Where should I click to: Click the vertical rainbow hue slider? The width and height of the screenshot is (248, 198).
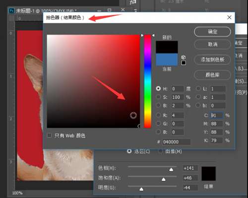(147, 81)
